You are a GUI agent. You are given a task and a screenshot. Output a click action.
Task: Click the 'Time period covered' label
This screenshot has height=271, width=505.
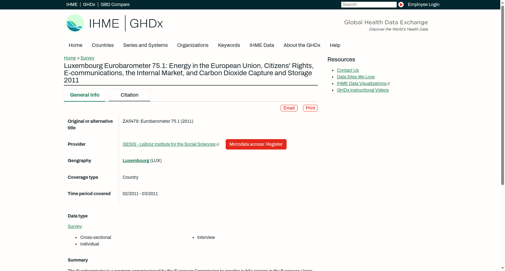click(89, 194)
